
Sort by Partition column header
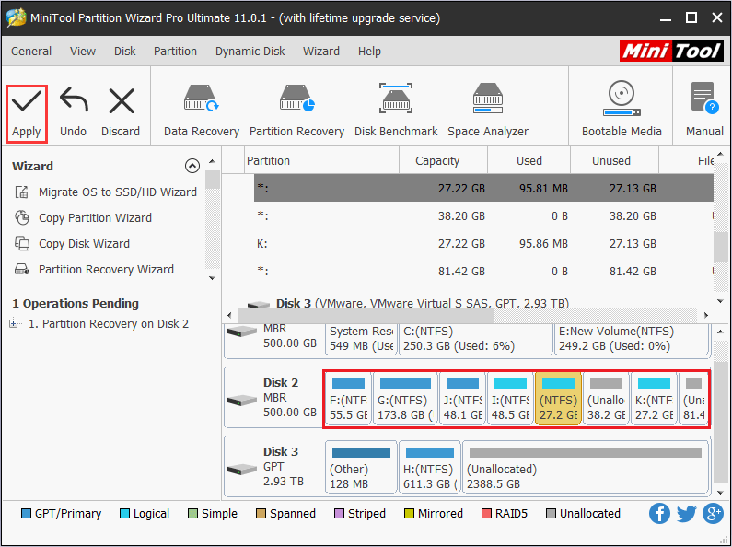tap(321, 160)
